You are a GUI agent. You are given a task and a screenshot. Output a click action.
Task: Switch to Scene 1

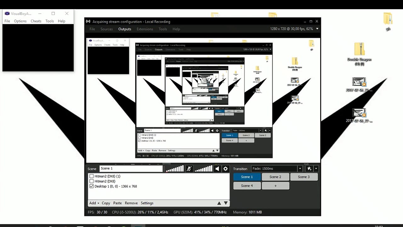247,177
